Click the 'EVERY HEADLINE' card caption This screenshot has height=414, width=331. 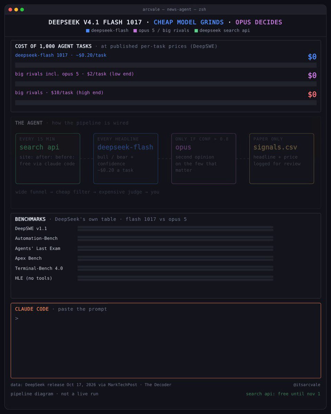coord(118,139)
